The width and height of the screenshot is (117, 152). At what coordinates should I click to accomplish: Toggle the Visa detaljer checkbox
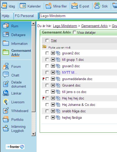pyautogui.click(x=74, y=32)
